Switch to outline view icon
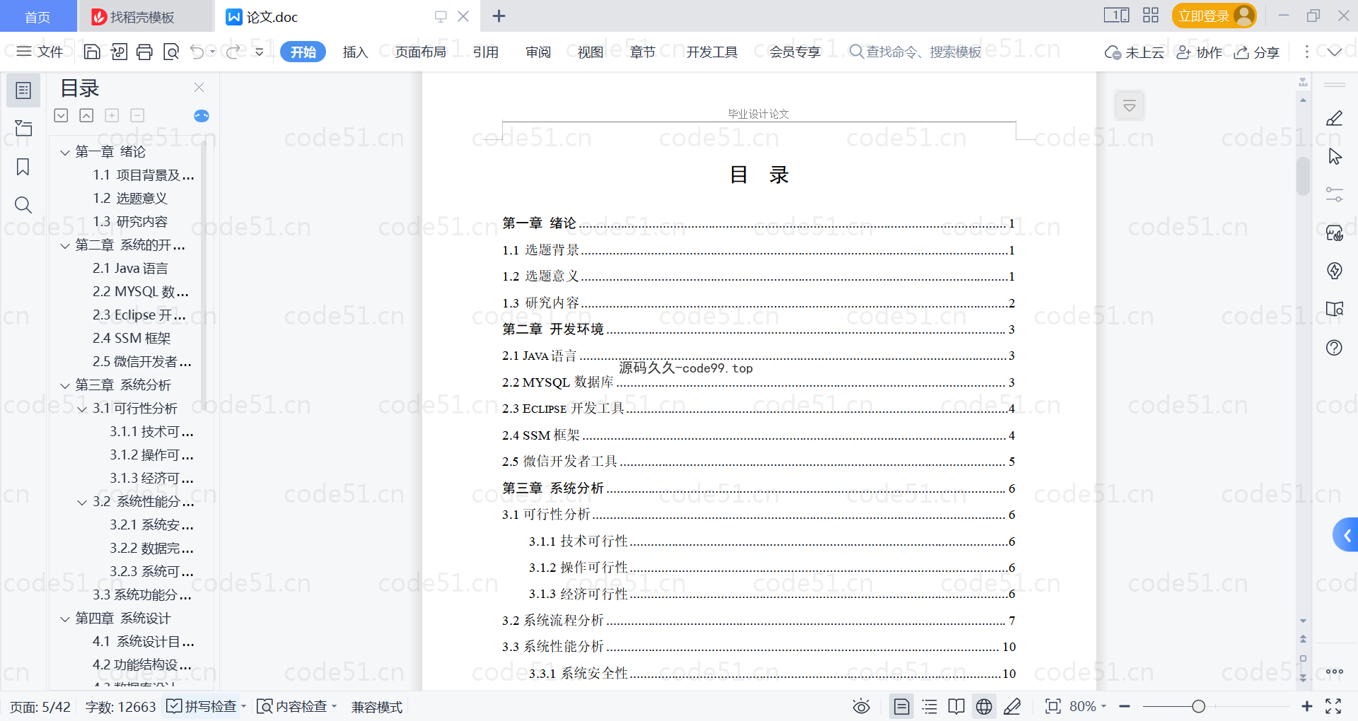This screenshot has height=721, width=1358. pyautogui.click(x=929, y=706)
